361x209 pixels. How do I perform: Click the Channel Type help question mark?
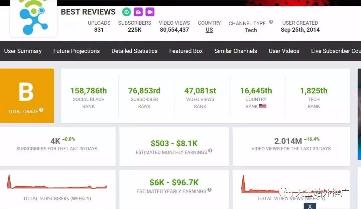[x=271, y=22]
